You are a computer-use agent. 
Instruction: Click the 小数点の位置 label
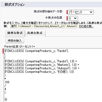[54, 18]
